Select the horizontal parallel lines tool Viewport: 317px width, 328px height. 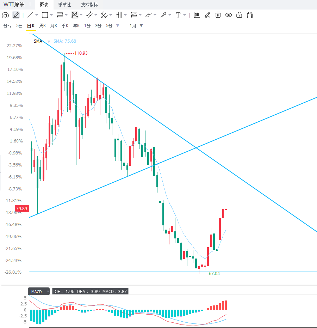tap(60, 15)
